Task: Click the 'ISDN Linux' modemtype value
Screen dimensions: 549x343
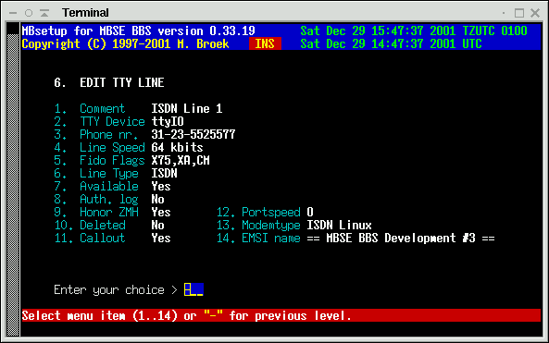Action: point(339,225)
